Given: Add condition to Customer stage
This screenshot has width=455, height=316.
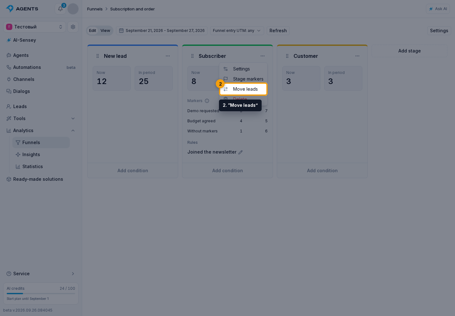Looking at the screenshot, I should click(x=322, y=171).
